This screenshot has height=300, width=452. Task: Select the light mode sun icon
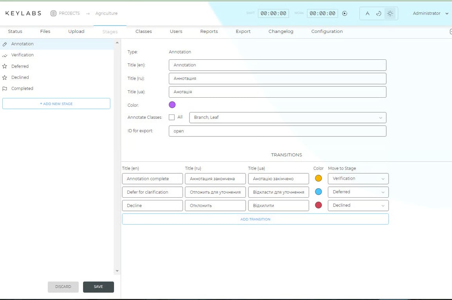click(390, 13)
